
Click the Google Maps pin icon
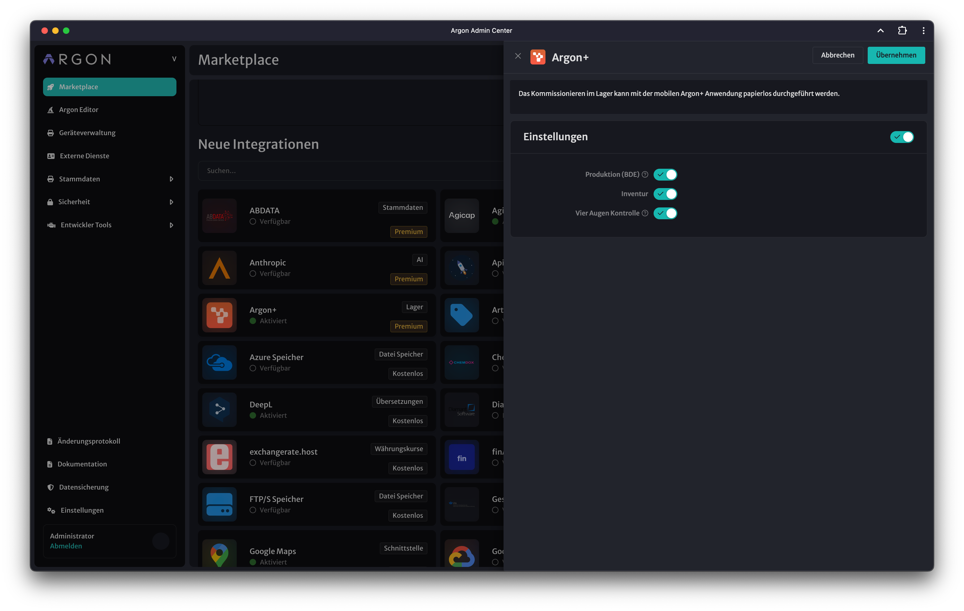coord(219,554)
